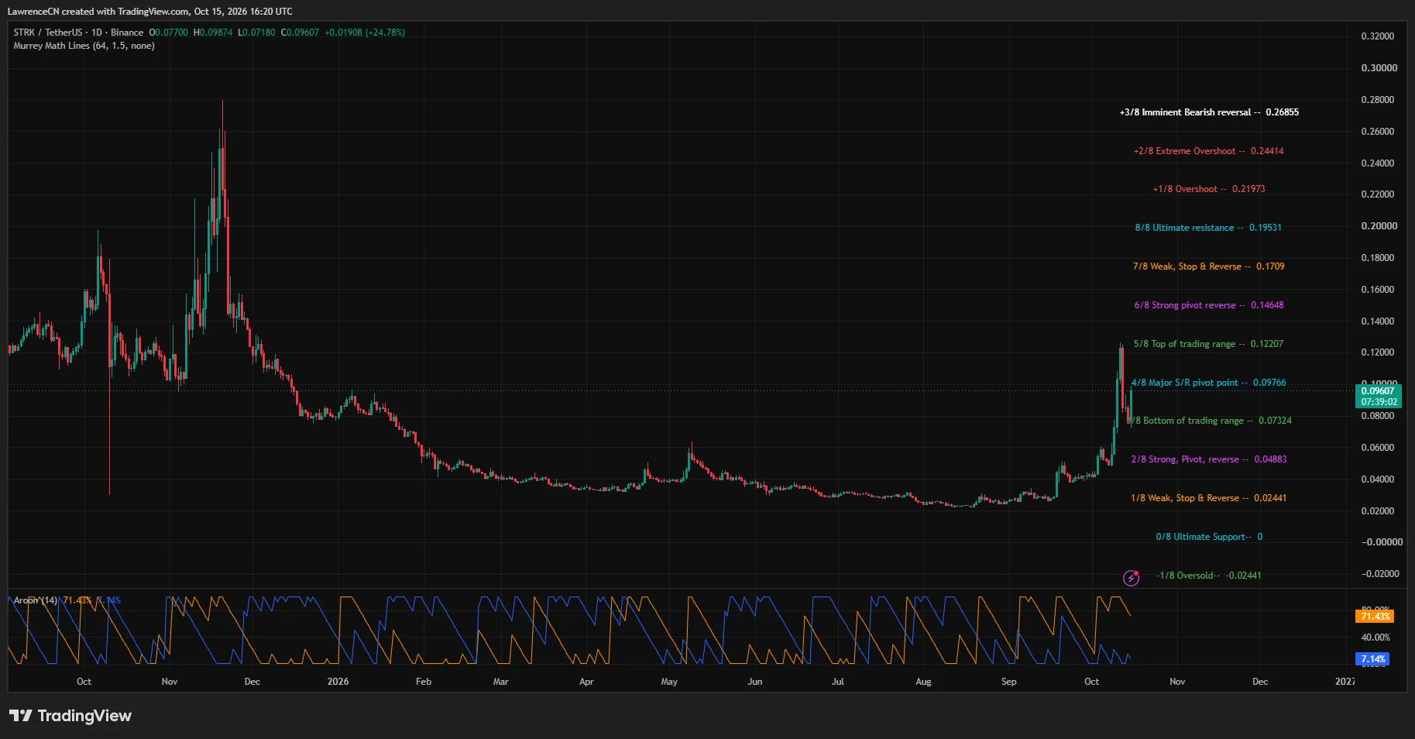
Task: Click the 0.02000 price axis label
Action: [1378, 511]
